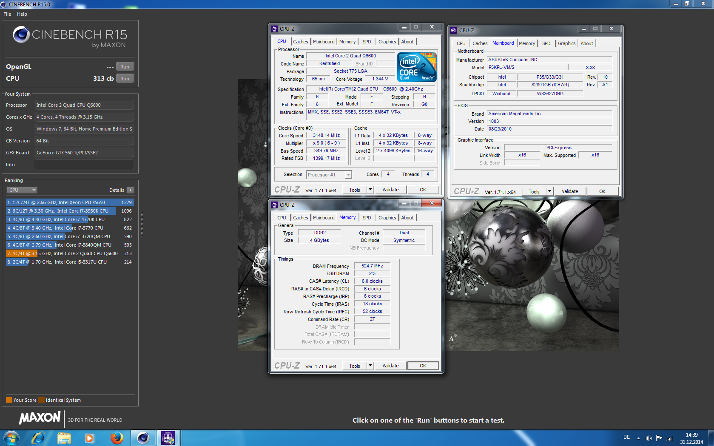Viewport: 714px width, 446px height.
Task: Switch to Mainboard tab in CPU window
Action: (x=324, y=42)
